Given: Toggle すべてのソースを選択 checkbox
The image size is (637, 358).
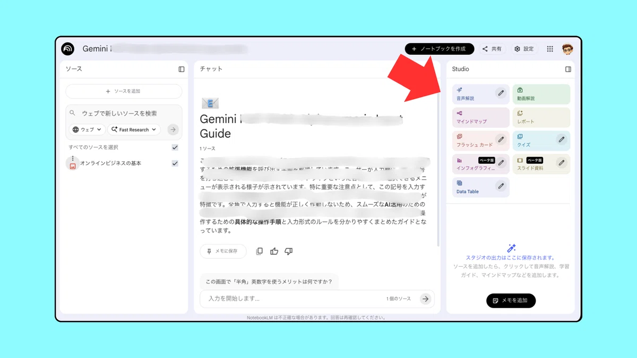Looking at the screenshot, I should point(175,147).
